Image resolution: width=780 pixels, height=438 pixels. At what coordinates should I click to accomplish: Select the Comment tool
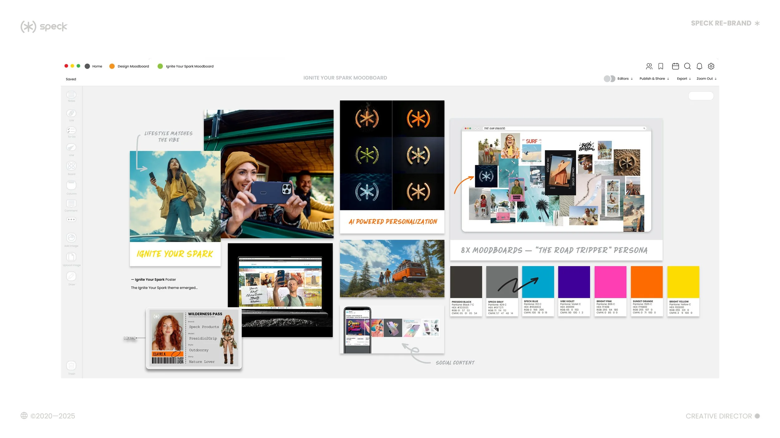pyautogui.click(x=71, y=204)
